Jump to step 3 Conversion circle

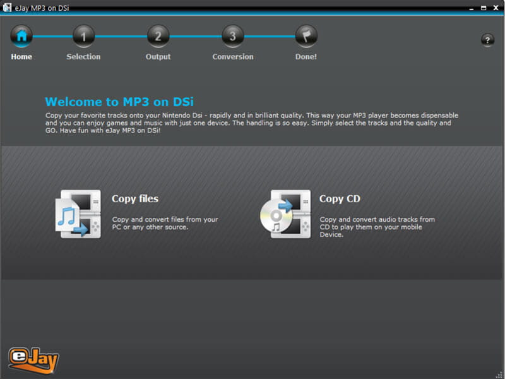pyautogui.click(x=232, y=36)
